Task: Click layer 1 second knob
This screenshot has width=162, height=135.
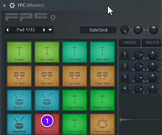Action: (153, 55)
